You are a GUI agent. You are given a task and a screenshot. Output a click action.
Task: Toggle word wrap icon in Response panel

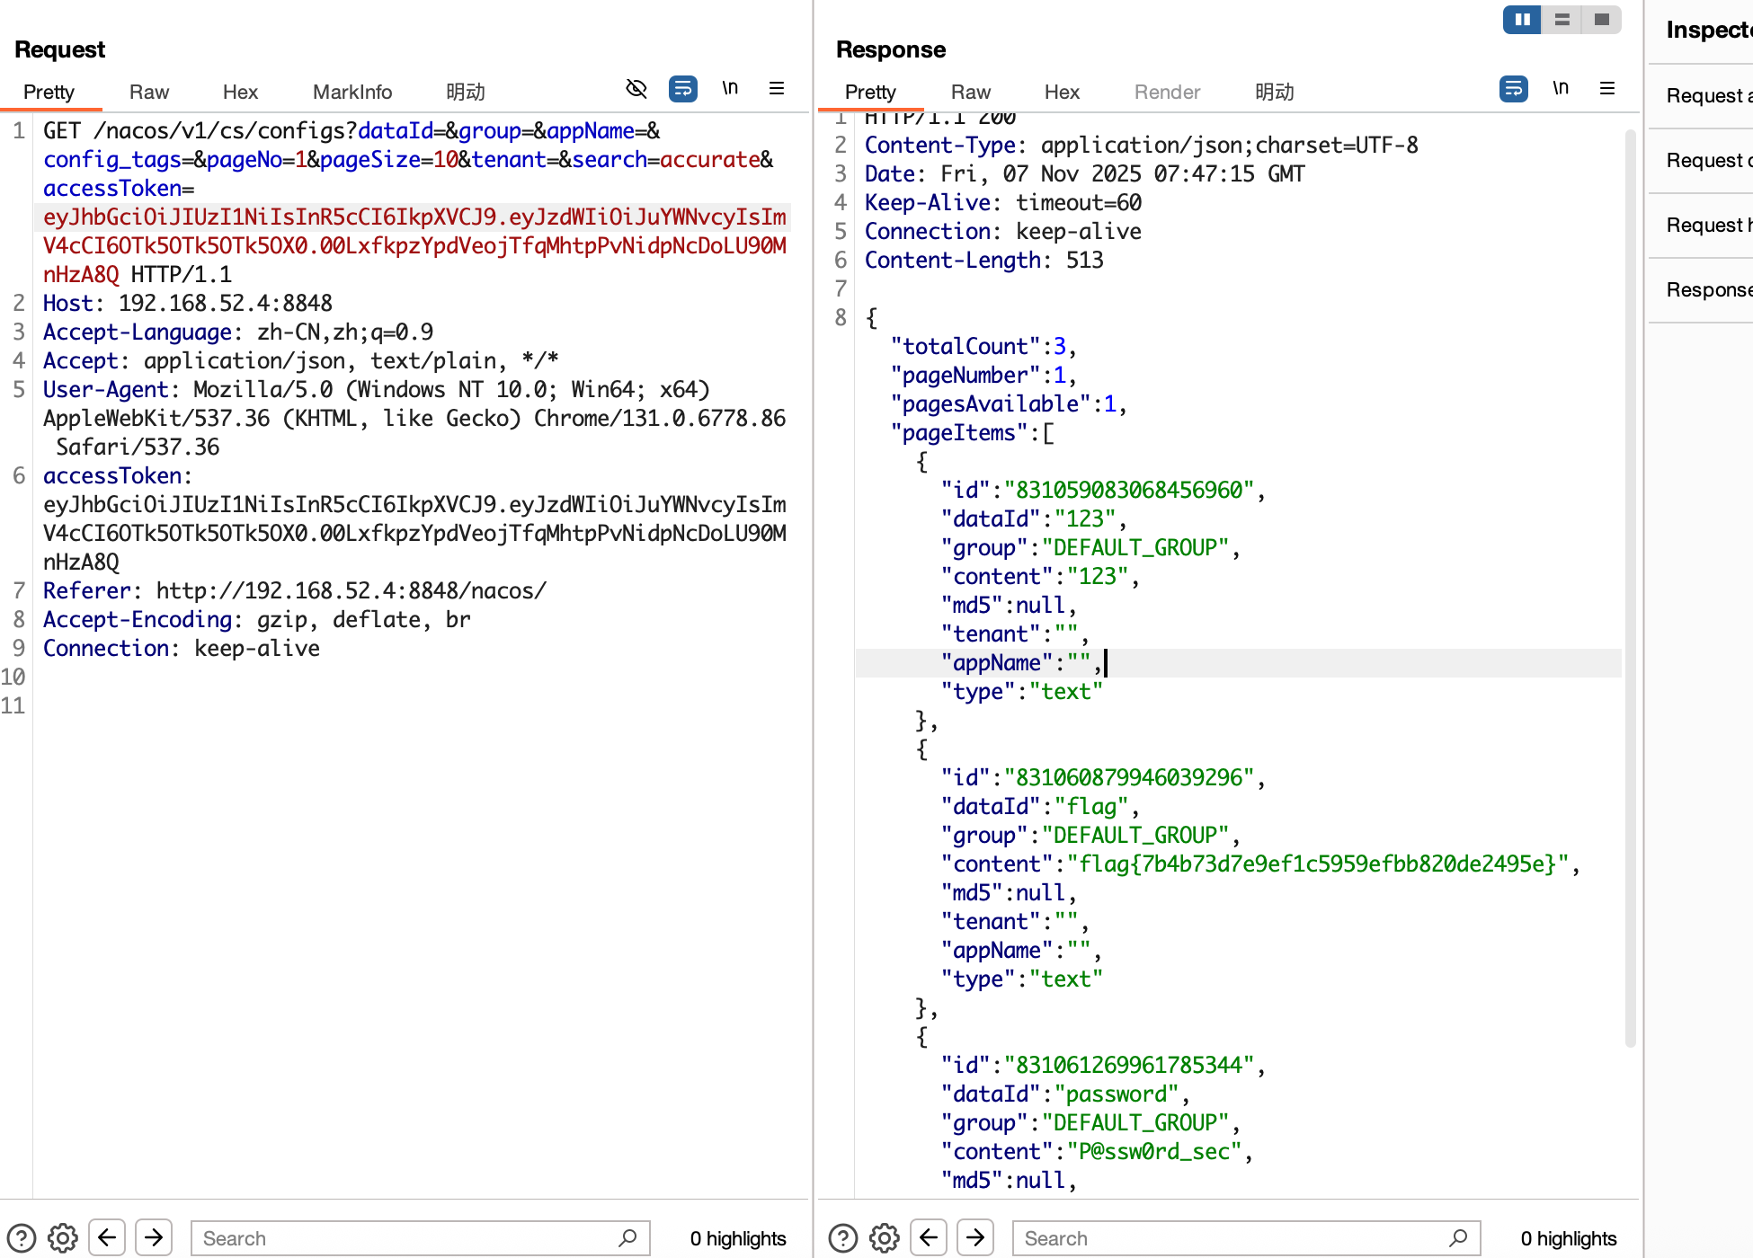[1514, 88]
